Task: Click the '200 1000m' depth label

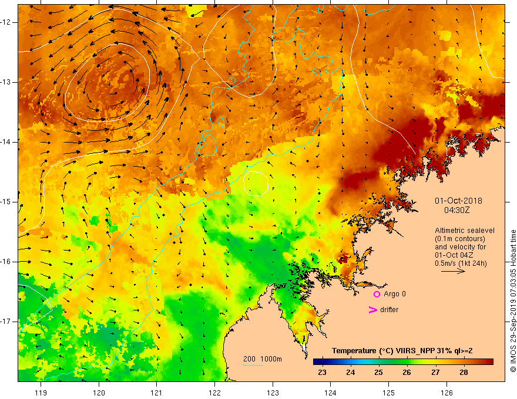Action: click(263, 359)
